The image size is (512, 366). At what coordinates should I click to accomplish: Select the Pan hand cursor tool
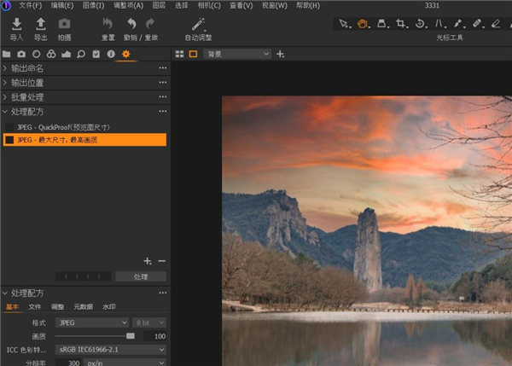[363, 24]
